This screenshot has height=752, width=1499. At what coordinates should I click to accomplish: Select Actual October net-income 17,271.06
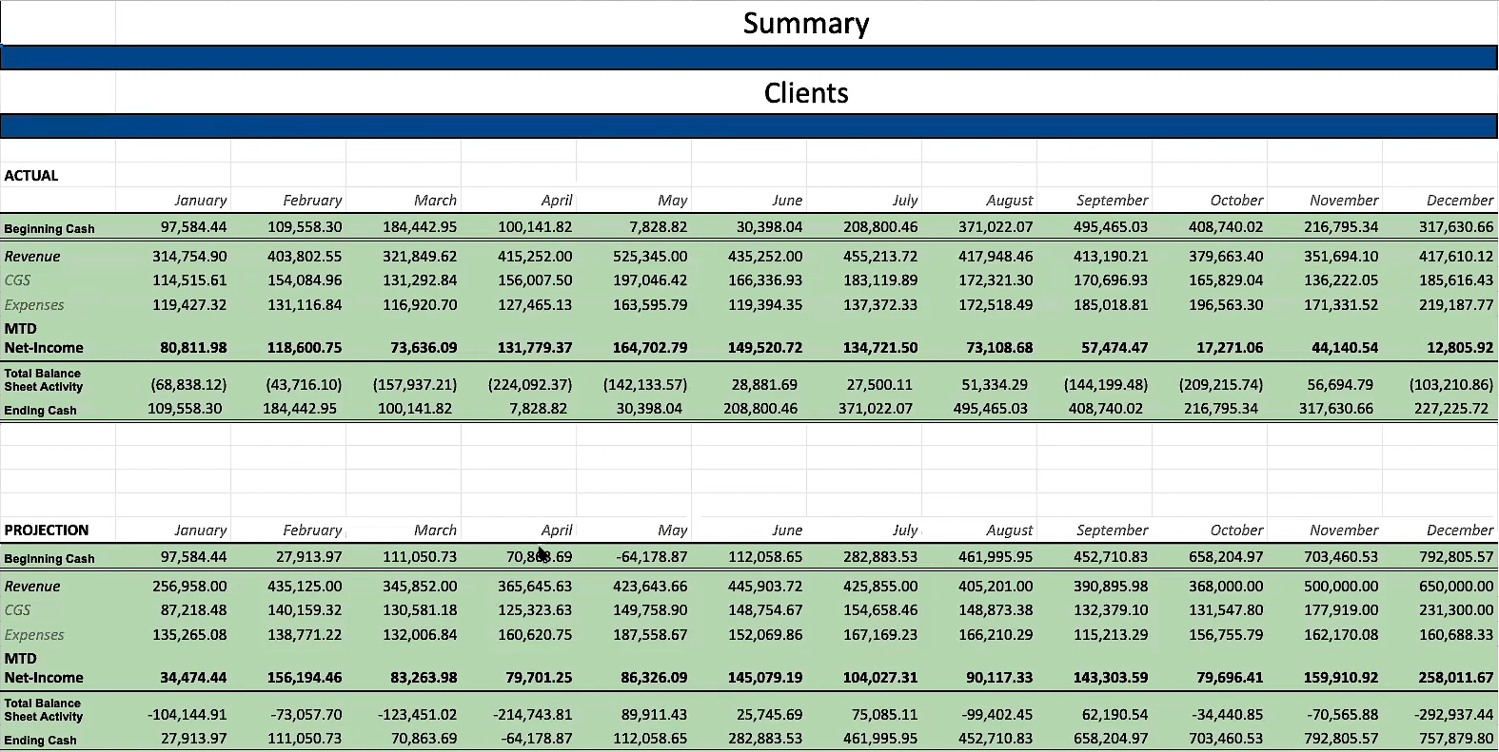pos(1230,348)
